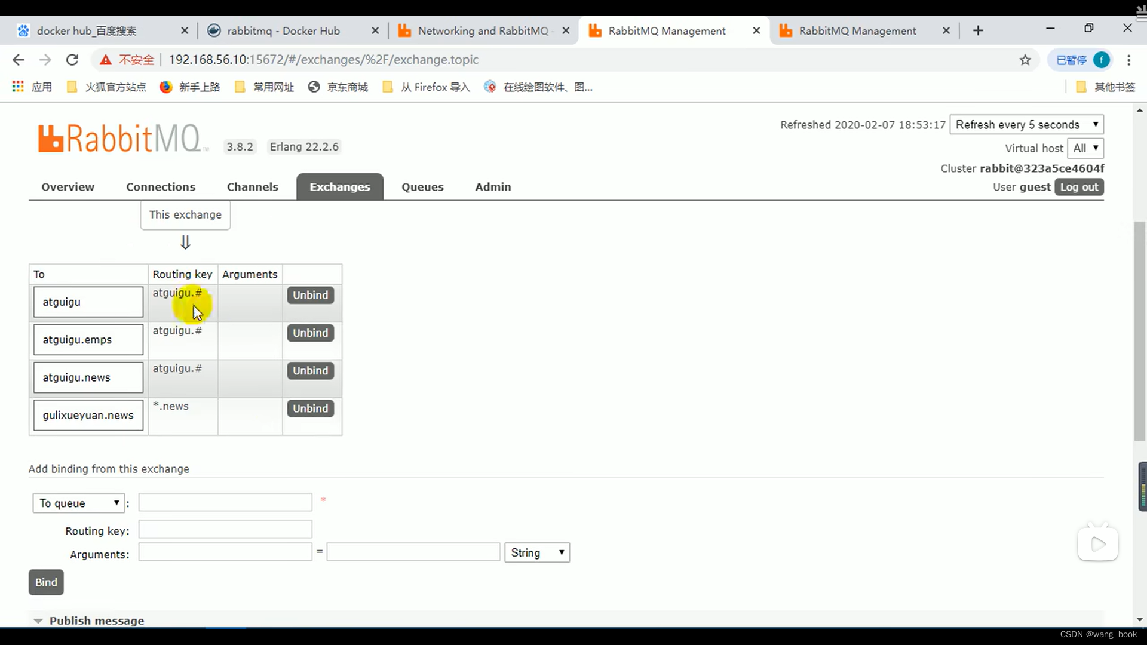Image resolution: width=1147 pixels, height=645 pixels.
Task: Click the browser forward arrow
Action: pyautogui.click(x=45, y=60)
